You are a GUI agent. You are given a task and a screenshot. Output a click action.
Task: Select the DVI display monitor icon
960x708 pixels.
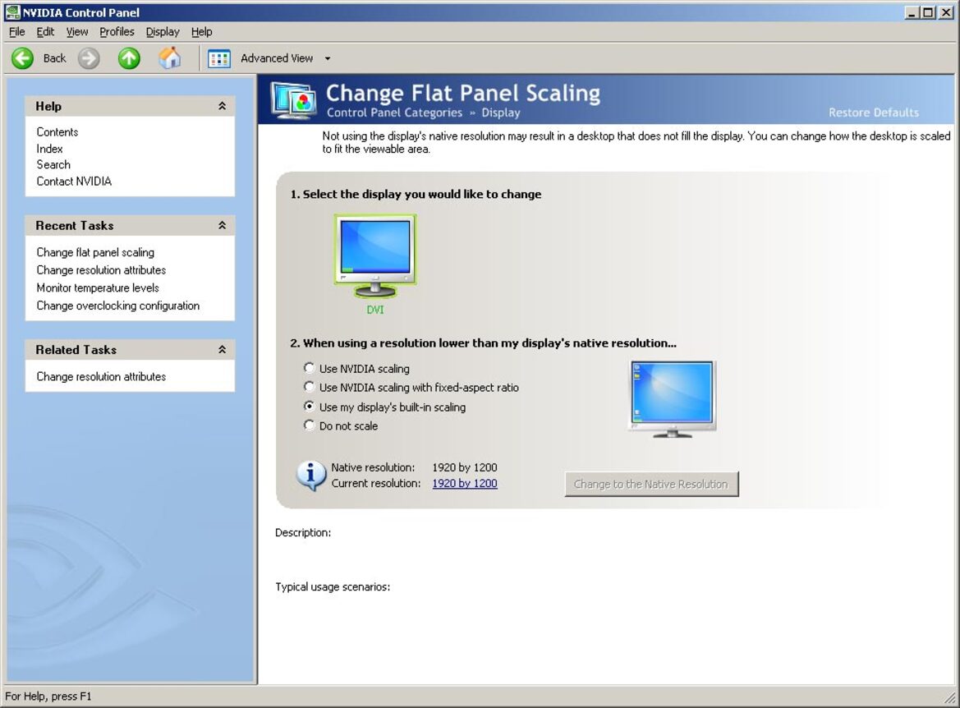375,257
